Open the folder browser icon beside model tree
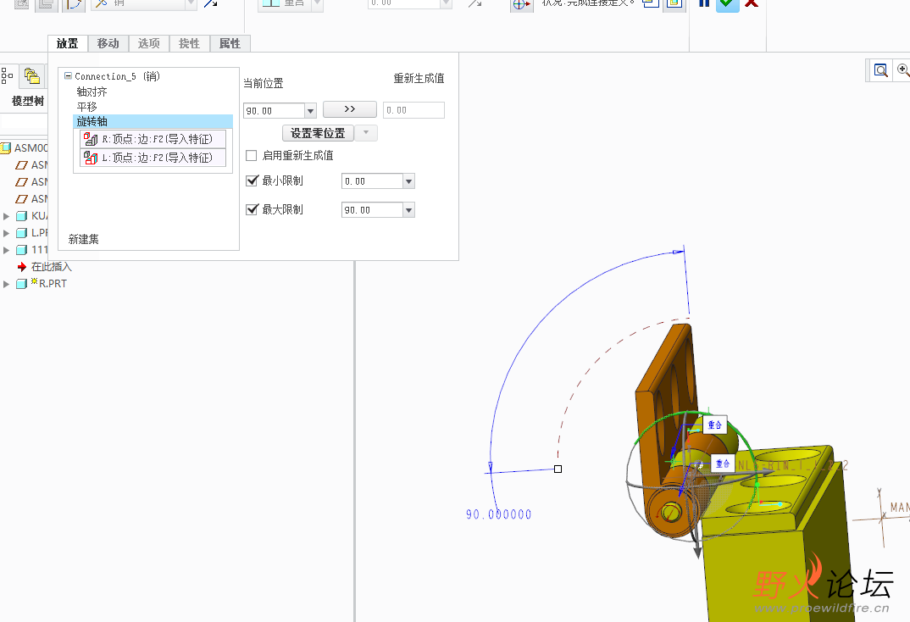 click(x=32, y=76)
